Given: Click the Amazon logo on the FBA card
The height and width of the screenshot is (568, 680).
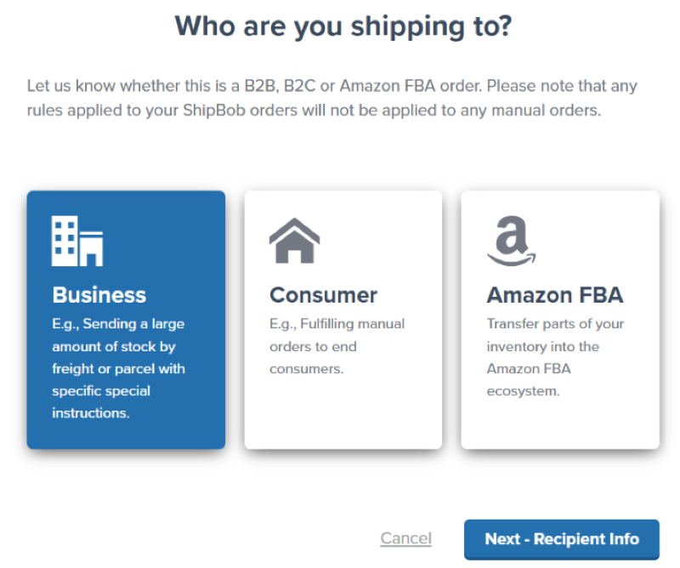Looking at the screenshot, I should 511,241.
